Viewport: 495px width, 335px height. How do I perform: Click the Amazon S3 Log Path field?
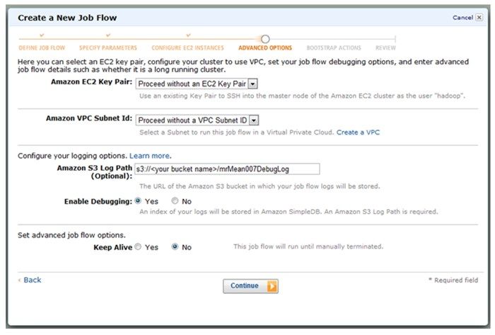[x=227, y=169]
